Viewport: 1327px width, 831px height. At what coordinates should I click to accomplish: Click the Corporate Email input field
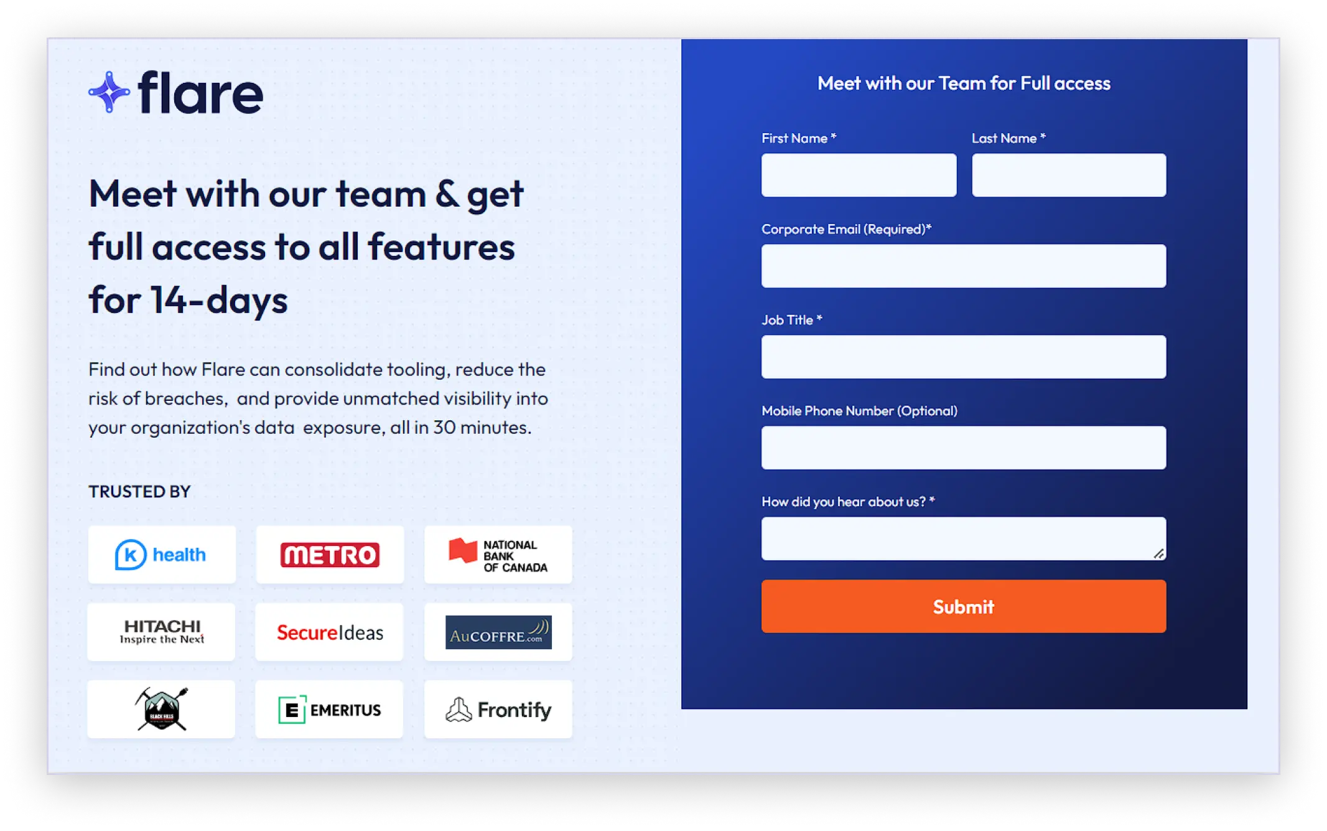coord(962,266)
